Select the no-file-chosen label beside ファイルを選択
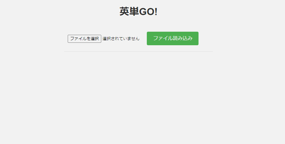The image size is (285, 144). pos(121,39)
